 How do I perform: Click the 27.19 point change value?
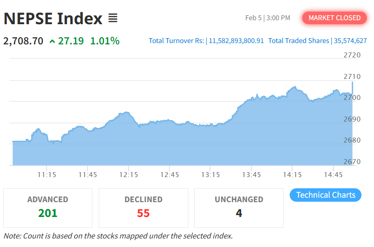71,41
